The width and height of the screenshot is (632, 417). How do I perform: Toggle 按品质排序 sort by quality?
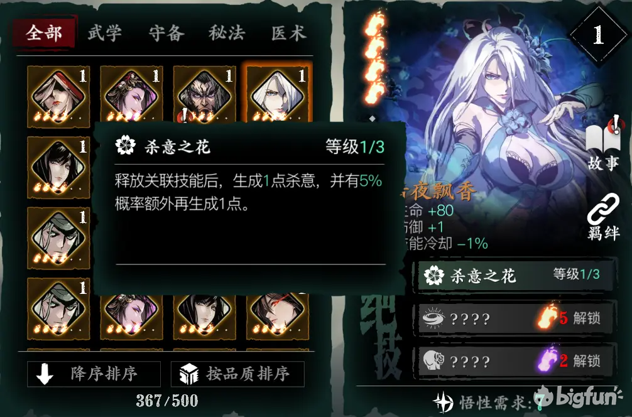(237, 374)
